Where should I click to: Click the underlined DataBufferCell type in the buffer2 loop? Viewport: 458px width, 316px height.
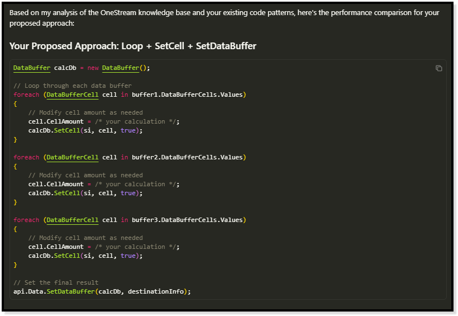click(72, 157)
